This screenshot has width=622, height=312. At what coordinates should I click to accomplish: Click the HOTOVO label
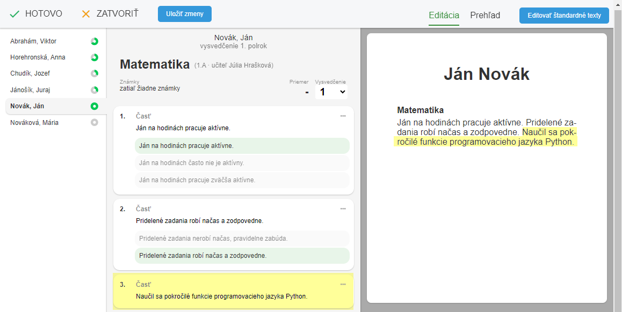pos(44,14)
